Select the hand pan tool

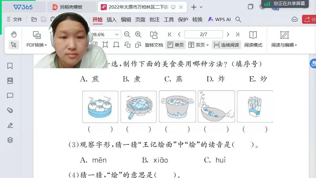tap(14, 34)
